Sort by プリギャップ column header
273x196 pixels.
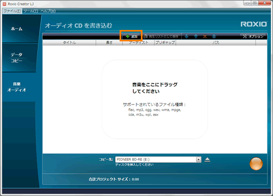165,42
